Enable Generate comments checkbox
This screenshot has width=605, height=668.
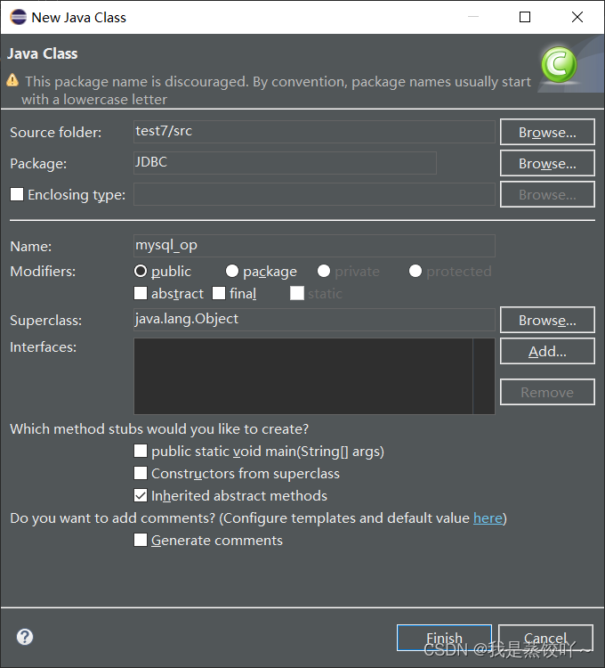(x=141, y=541)
